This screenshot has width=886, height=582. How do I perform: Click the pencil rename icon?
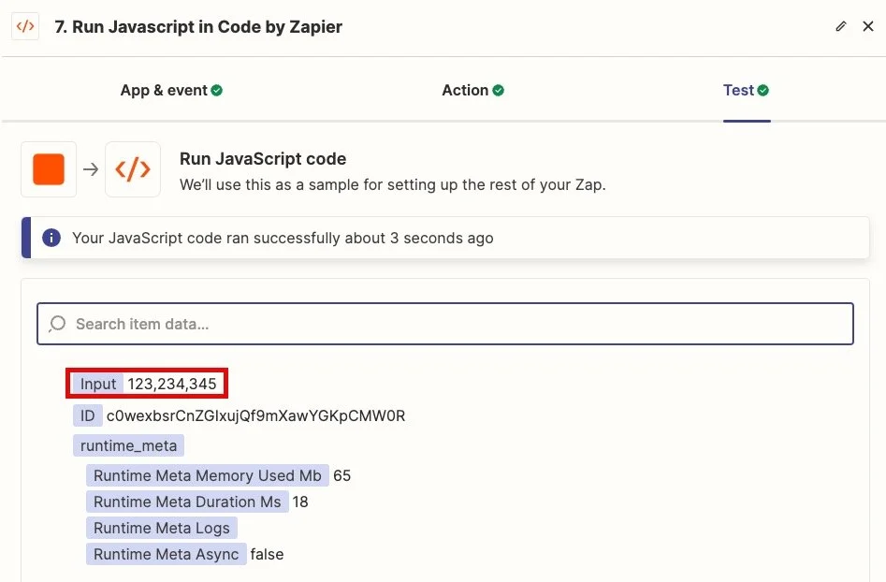point(841,26)
